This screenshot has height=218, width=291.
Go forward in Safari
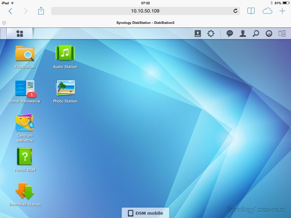pyautogui.click(x=26, y=11)
